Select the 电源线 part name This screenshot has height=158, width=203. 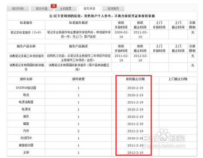pyautogui.click(x=26, y=109)
